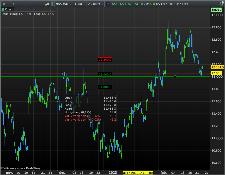Image resolution: width=225 pixels, height=175 pixels.
Task: Select the 12.000,0 green level label
Action: (x=105, y=74)
